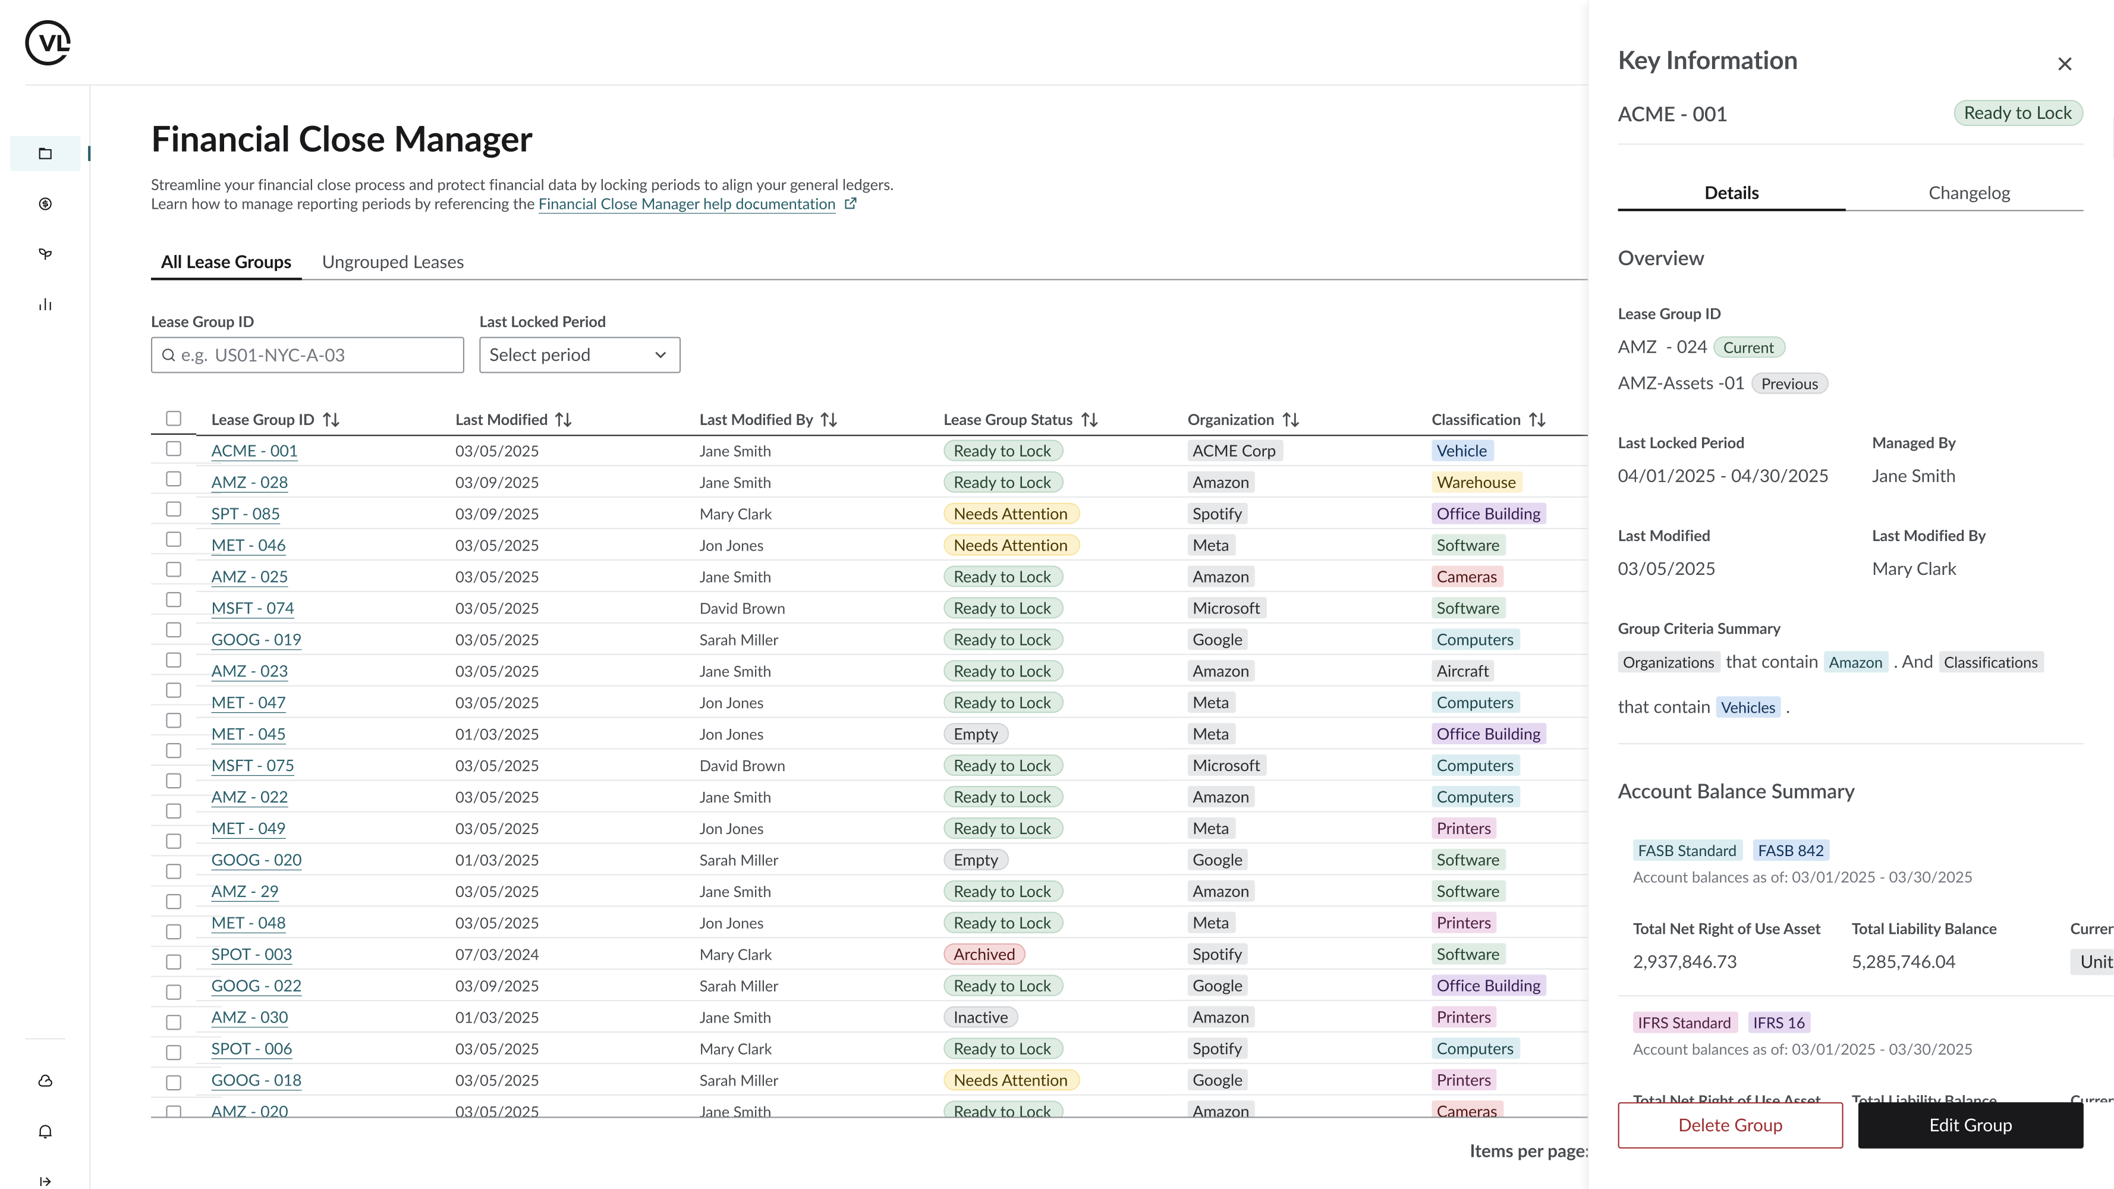Switch to the Ungrouped Leases tab

[x=392, y=262]
